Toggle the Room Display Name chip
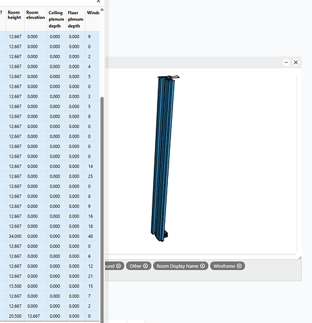 click(180, 266)
